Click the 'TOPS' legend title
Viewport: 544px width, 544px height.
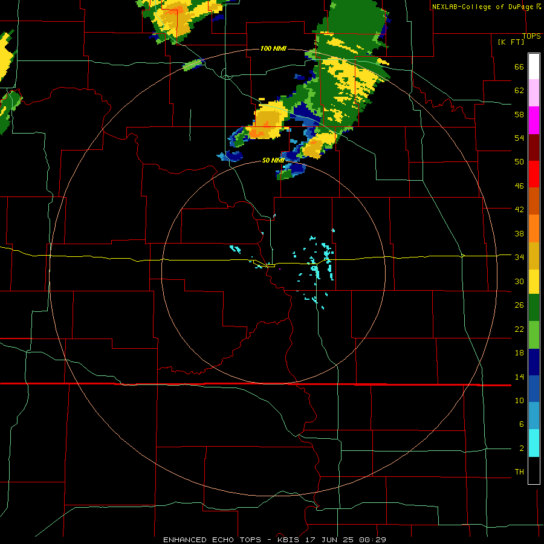[x=531, y=36]
